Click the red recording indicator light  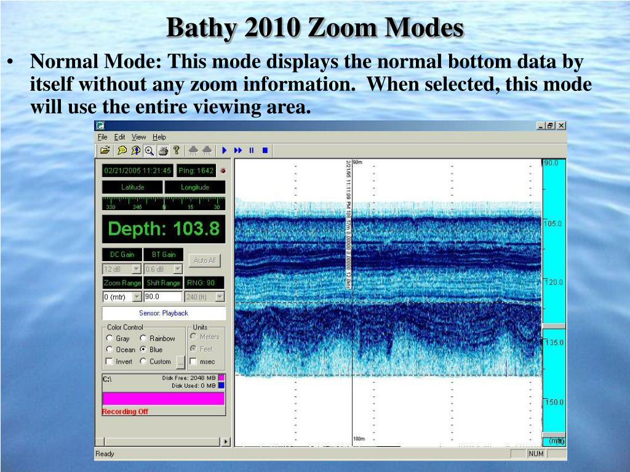[x=223, y=171]
